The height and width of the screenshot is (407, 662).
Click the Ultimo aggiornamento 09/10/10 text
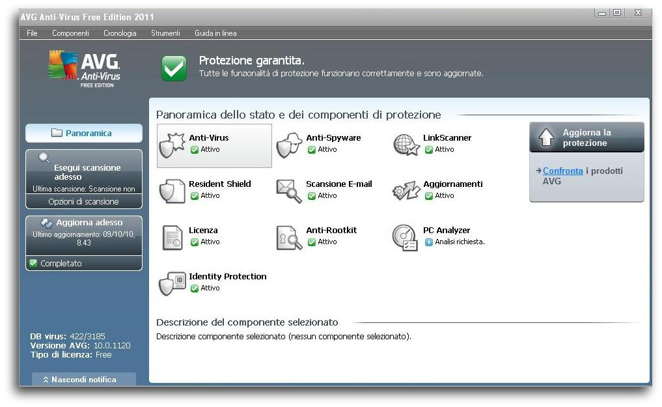(83, 238)
